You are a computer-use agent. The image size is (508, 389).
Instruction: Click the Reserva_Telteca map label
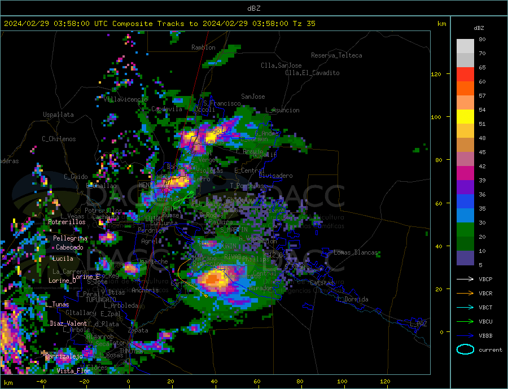tap(336, 55)
